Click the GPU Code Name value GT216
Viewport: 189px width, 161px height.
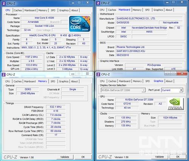127,104
